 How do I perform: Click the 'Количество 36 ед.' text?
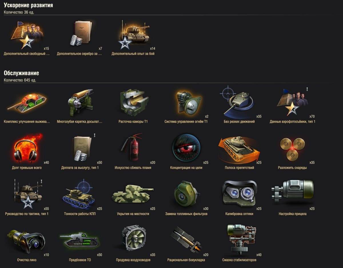click(x=19, y=12)
